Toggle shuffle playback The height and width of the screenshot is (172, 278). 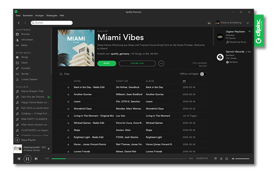(x=221, y=159)
